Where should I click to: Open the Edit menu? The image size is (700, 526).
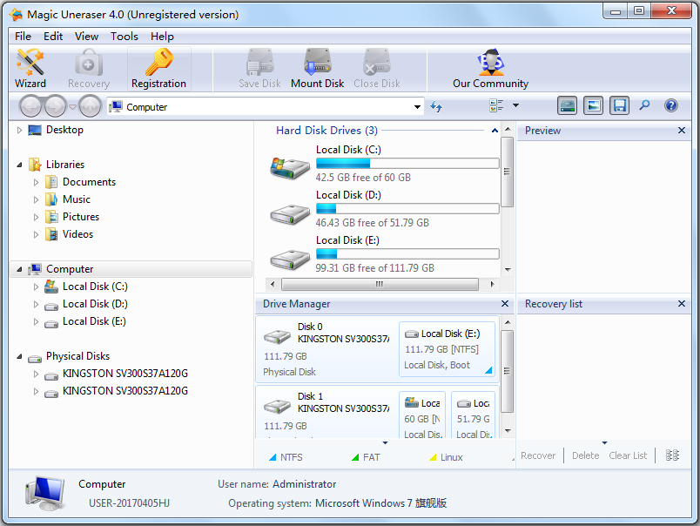tap(53, 37)
